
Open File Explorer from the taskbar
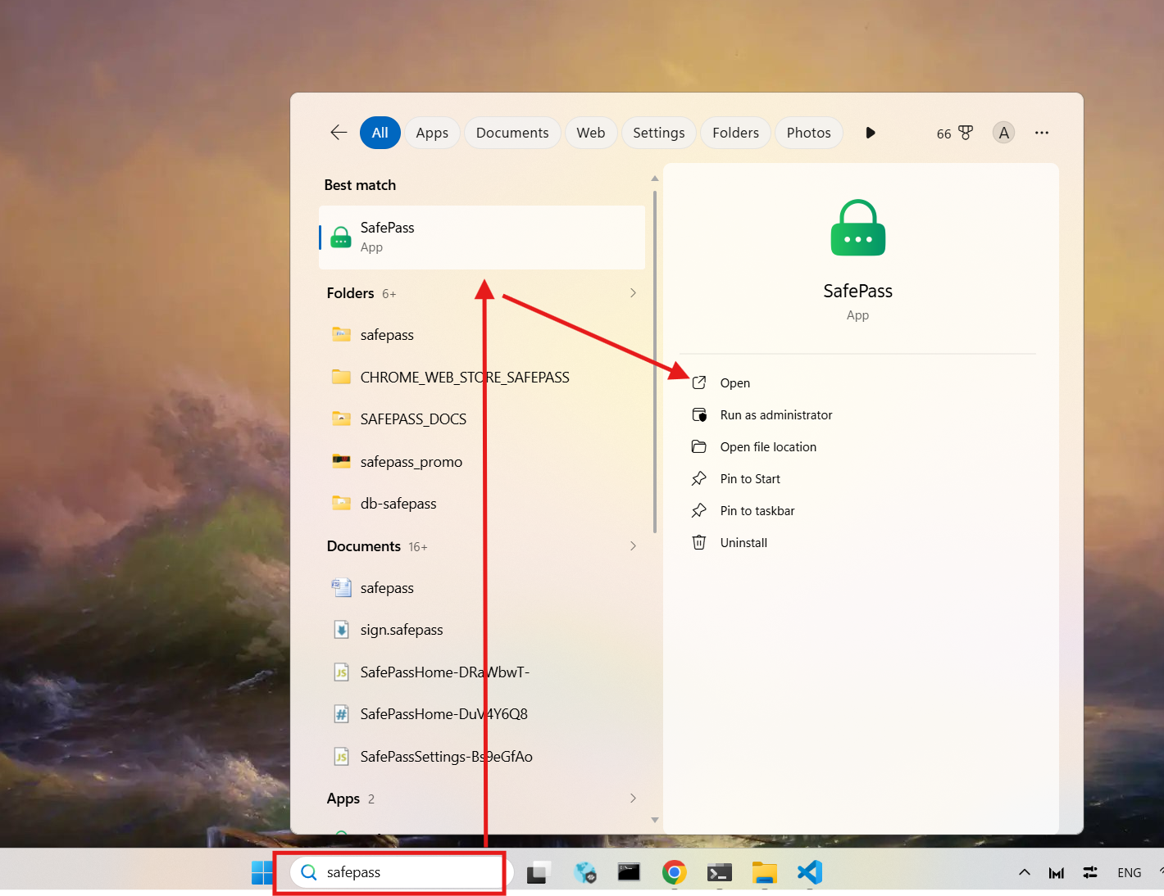[764, 872]
